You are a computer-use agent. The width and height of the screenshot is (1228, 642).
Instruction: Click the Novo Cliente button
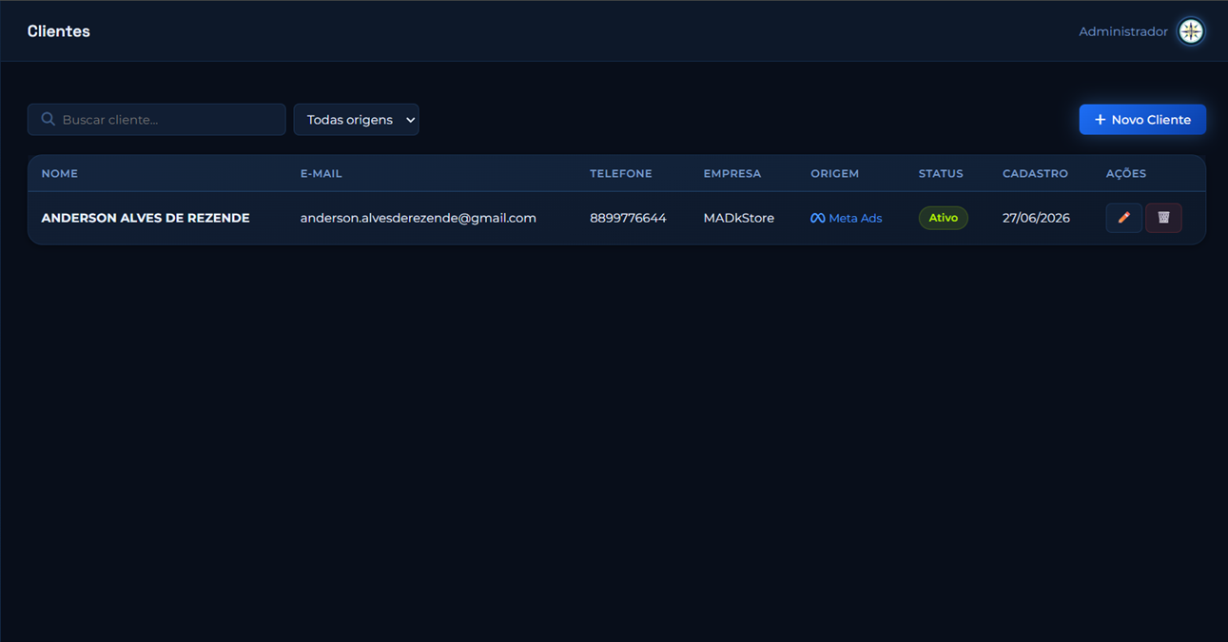(x=1142, y=120)
